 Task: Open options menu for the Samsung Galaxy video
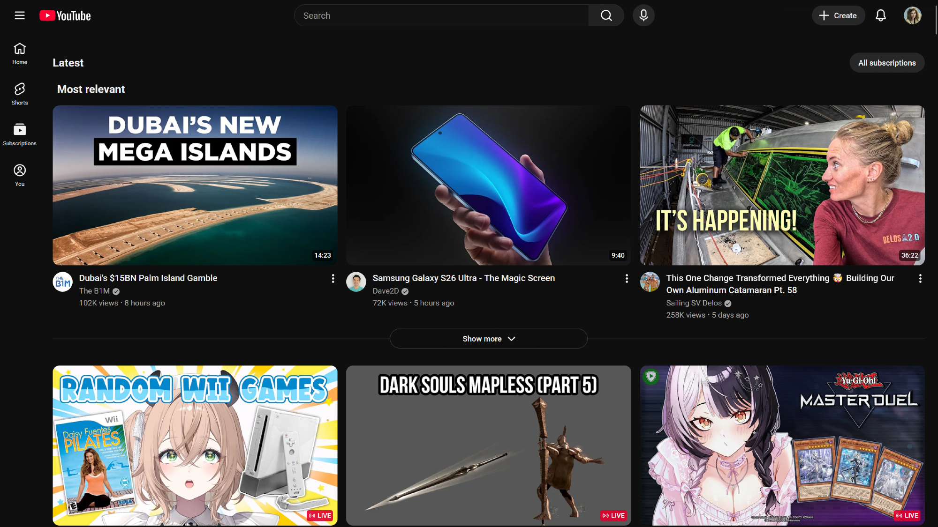(627, 279)
